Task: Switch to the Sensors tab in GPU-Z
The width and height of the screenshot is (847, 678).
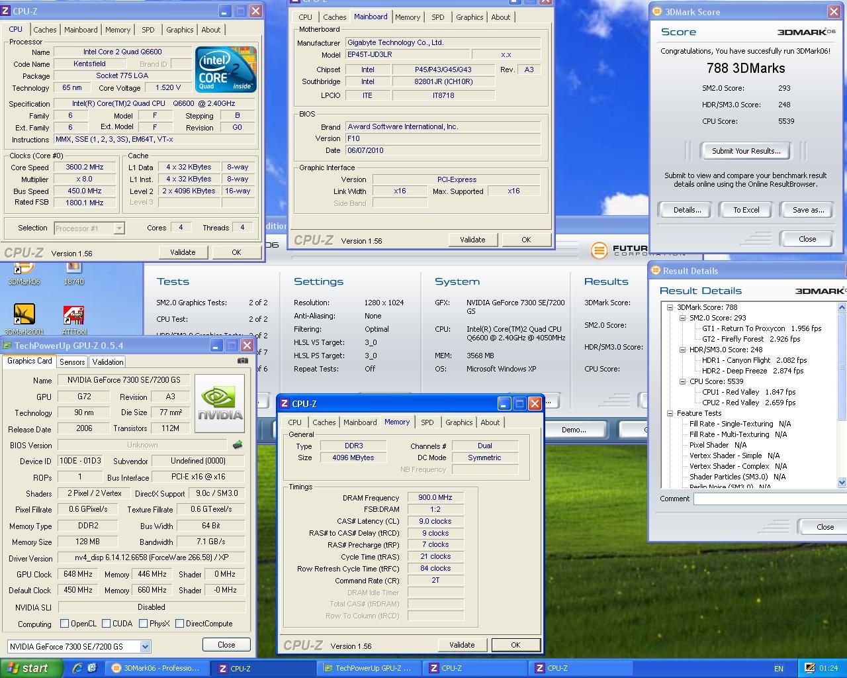Action: [72, 362]
